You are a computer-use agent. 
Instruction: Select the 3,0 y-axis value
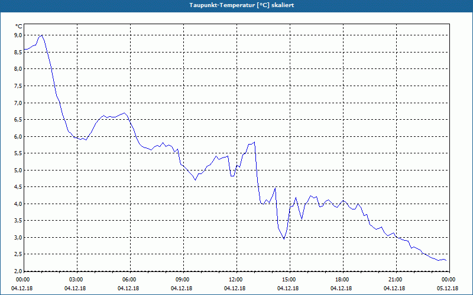click(x=18, y=238)
